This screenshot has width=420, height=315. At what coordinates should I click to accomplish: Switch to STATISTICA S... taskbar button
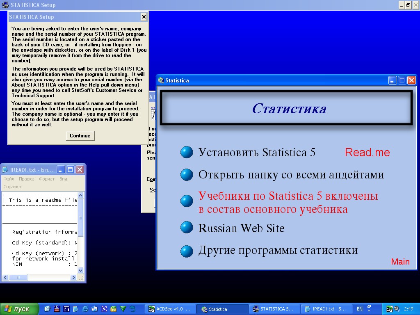click(x=274, y=309)
